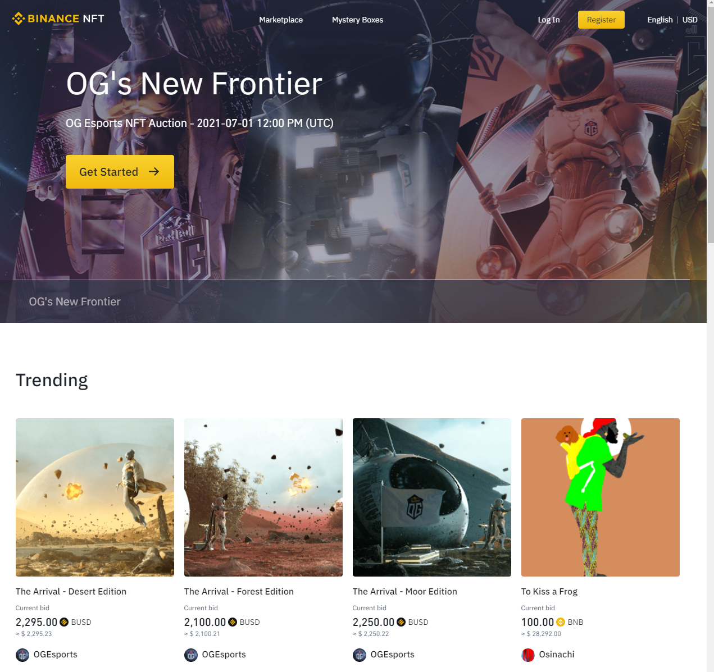This screenshot has height=672, width=714.
Task: Open the To Kiss a Frog artwork
Action: (x=601, y=497)
